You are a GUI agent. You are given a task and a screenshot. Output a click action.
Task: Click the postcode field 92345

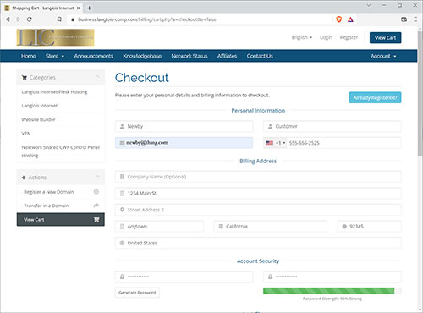pyautogui.click(x=369, y=227)
